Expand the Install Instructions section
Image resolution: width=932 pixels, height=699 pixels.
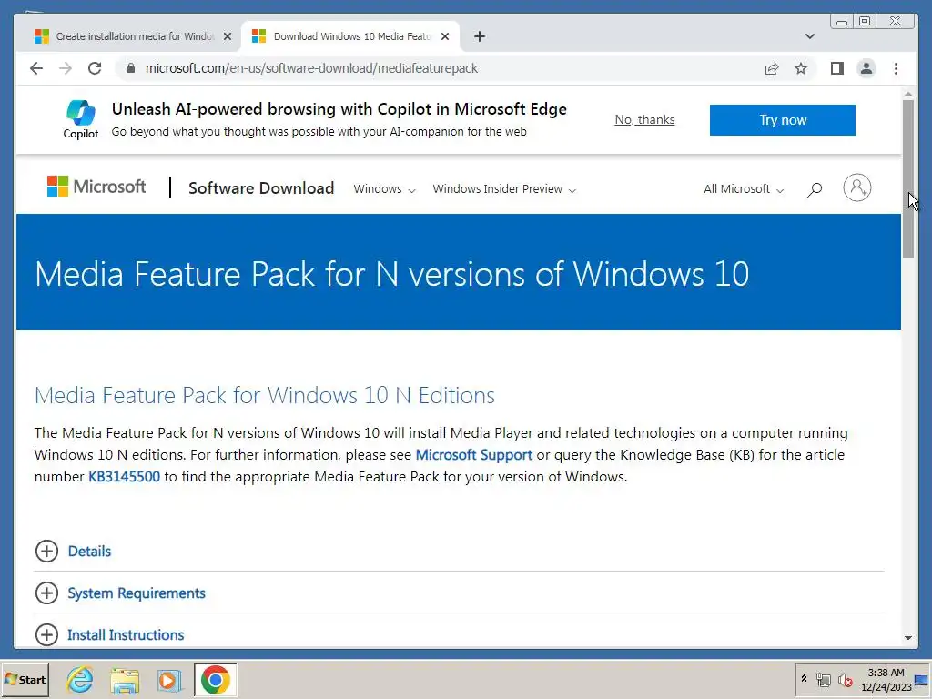pyautogui.click(x=109, y=634)
